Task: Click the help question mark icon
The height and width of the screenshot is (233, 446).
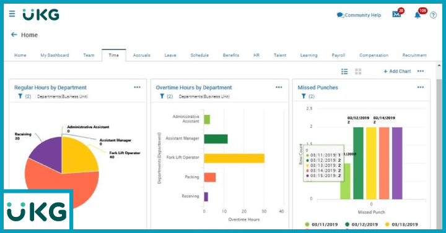Action: [433, 15]
